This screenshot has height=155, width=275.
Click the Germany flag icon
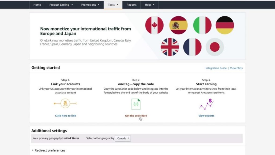coord(225,25)
